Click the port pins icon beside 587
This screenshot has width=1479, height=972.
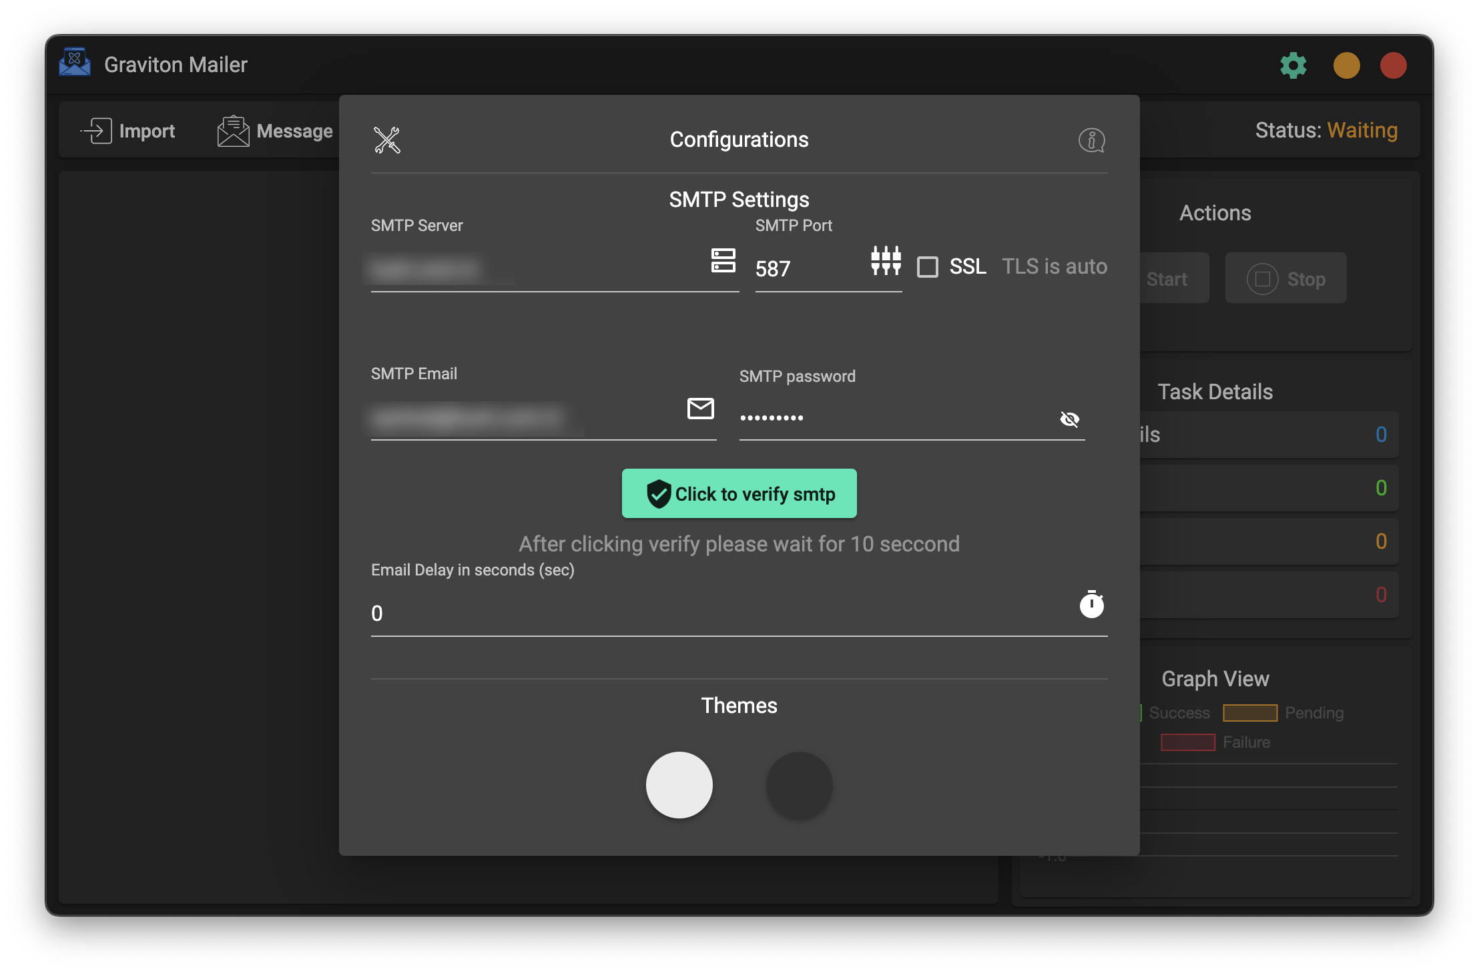point(886,260)
